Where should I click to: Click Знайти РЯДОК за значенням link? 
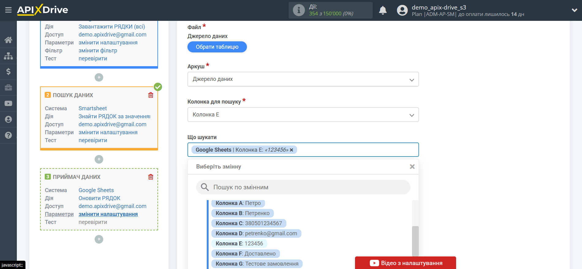[x=114, y=116]
